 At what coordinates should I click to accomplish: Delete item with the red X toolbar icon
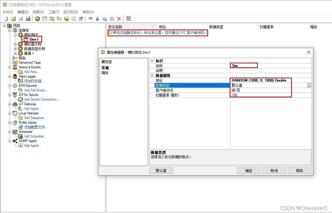[119, 19]
